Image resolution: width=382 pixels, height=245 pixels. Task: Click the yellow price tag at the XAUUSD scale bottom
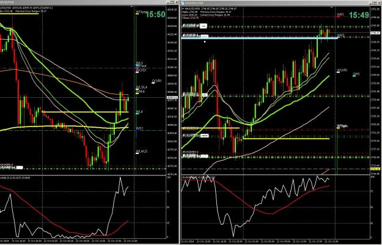click(x=374, y=169)
